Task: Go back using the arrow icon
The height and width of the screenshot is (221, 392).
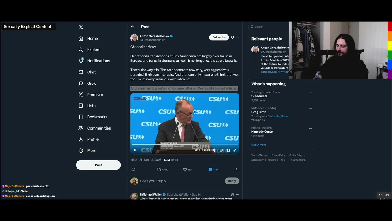Action: [132, 27]
